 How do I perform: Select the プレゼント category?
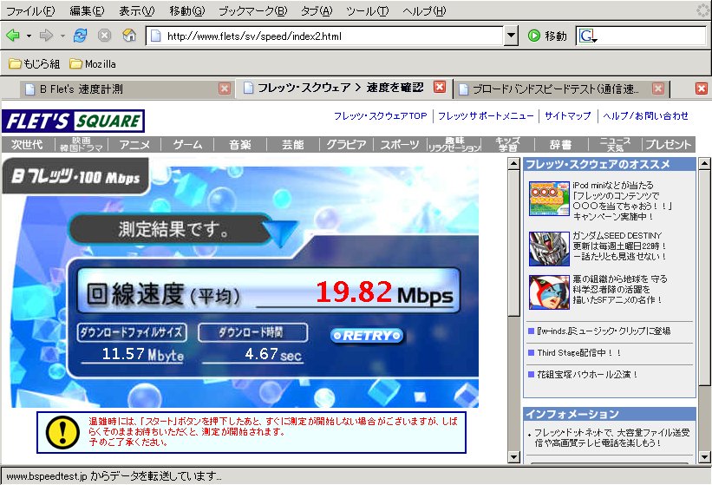(x=669, y=144)
